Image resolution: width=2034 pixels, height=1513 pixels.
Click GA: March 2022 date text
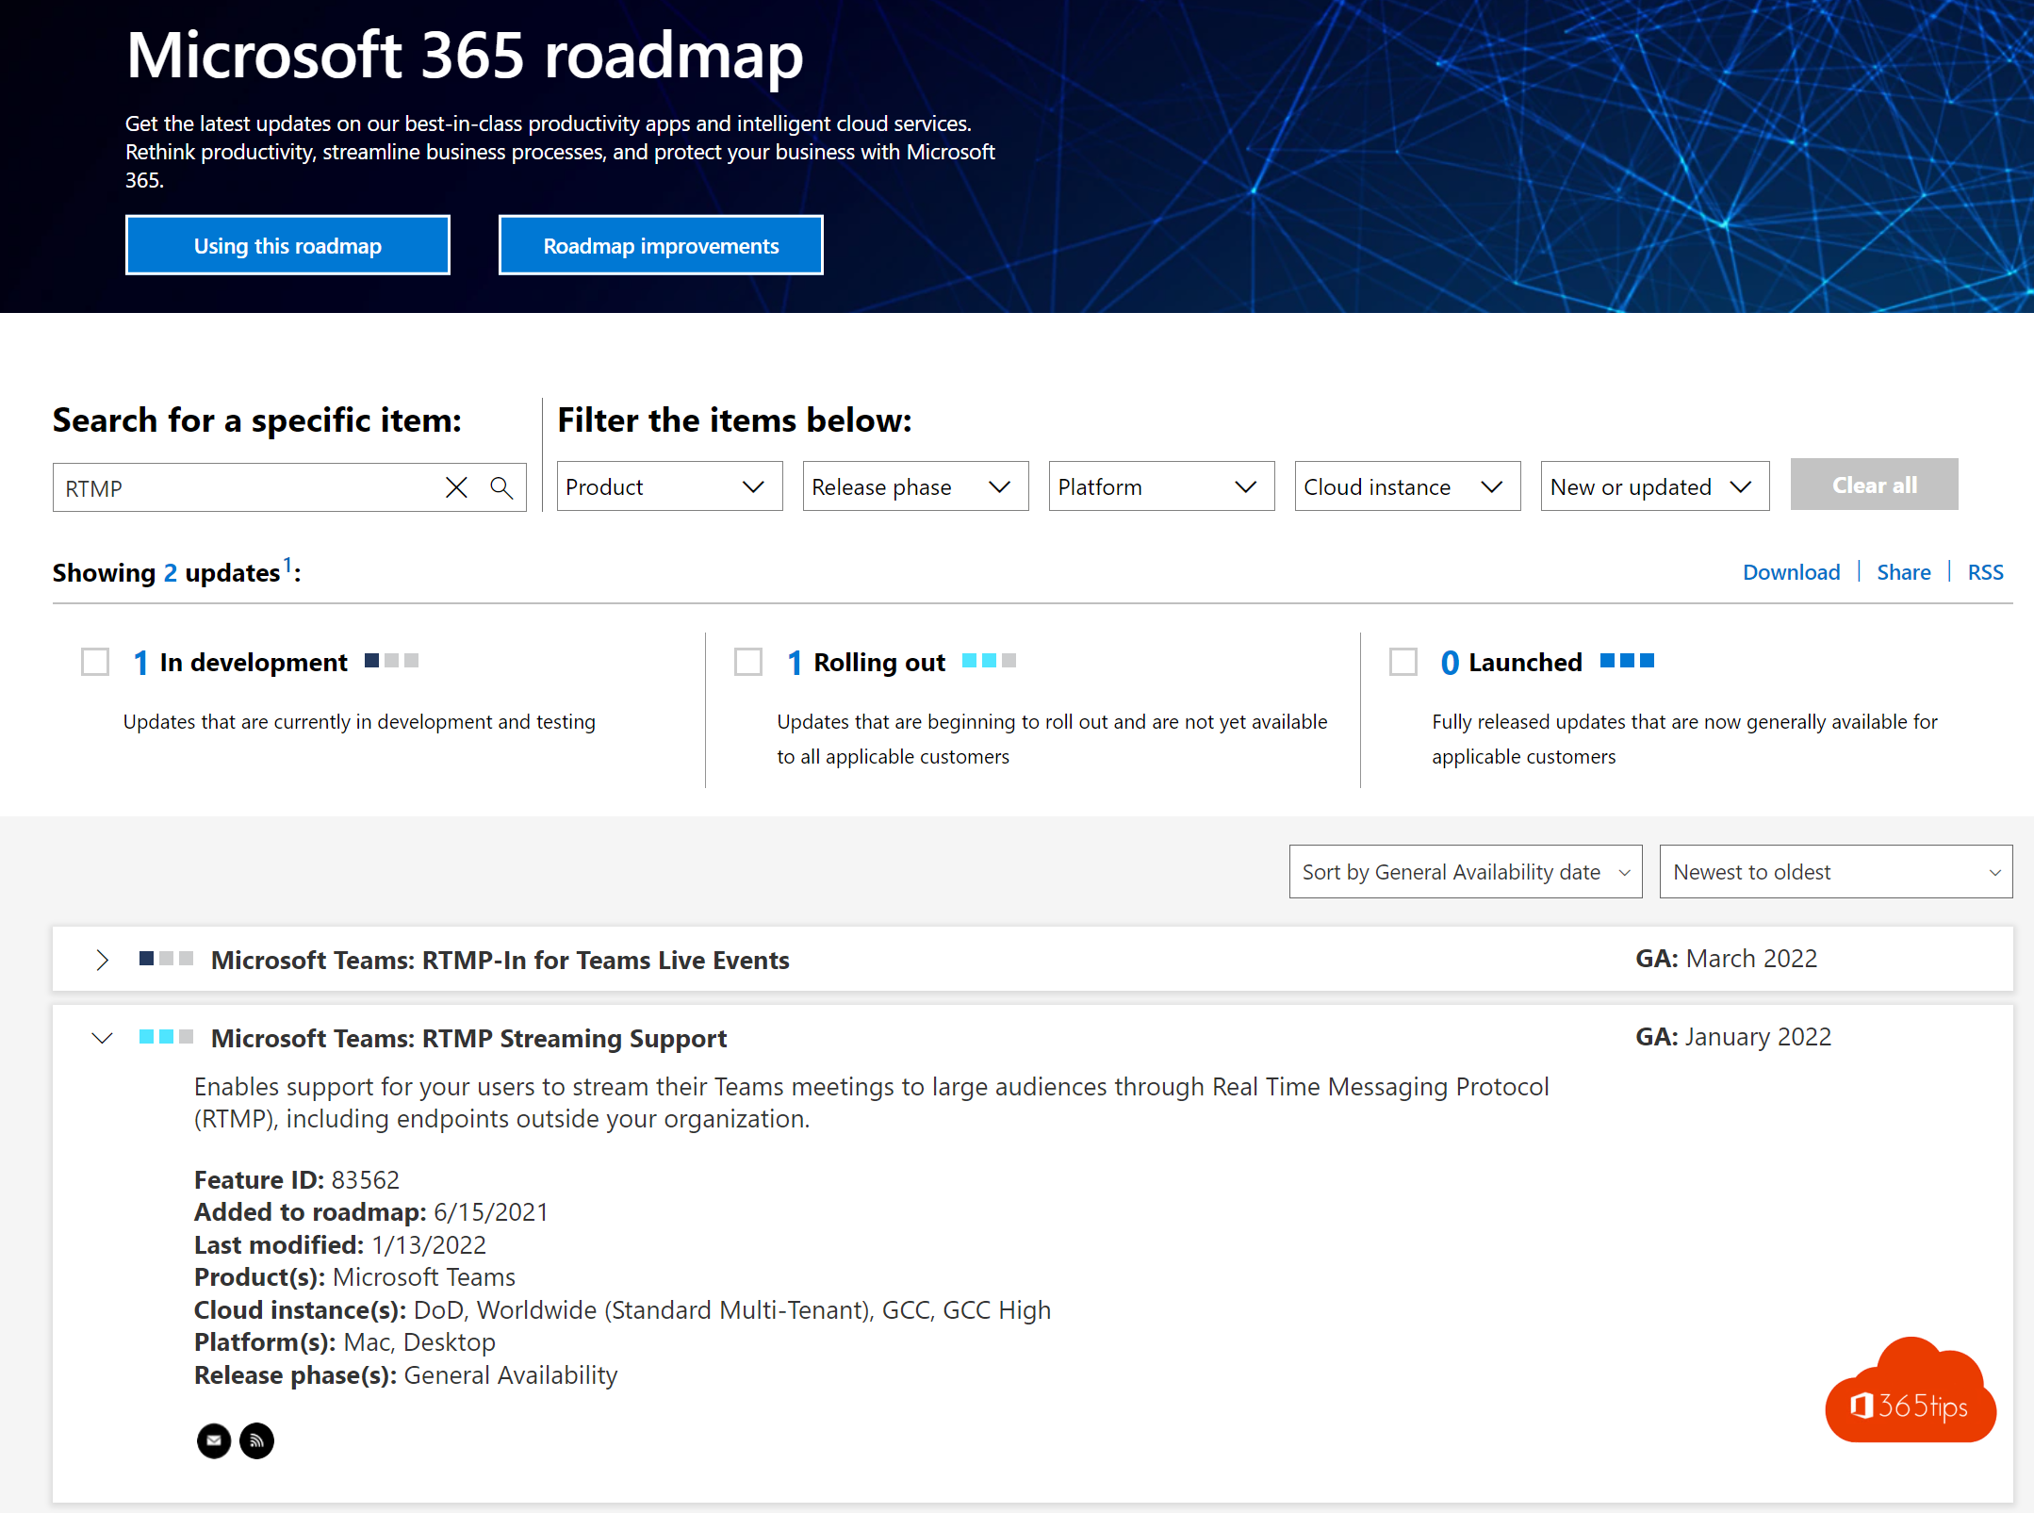click(1726, 958)
